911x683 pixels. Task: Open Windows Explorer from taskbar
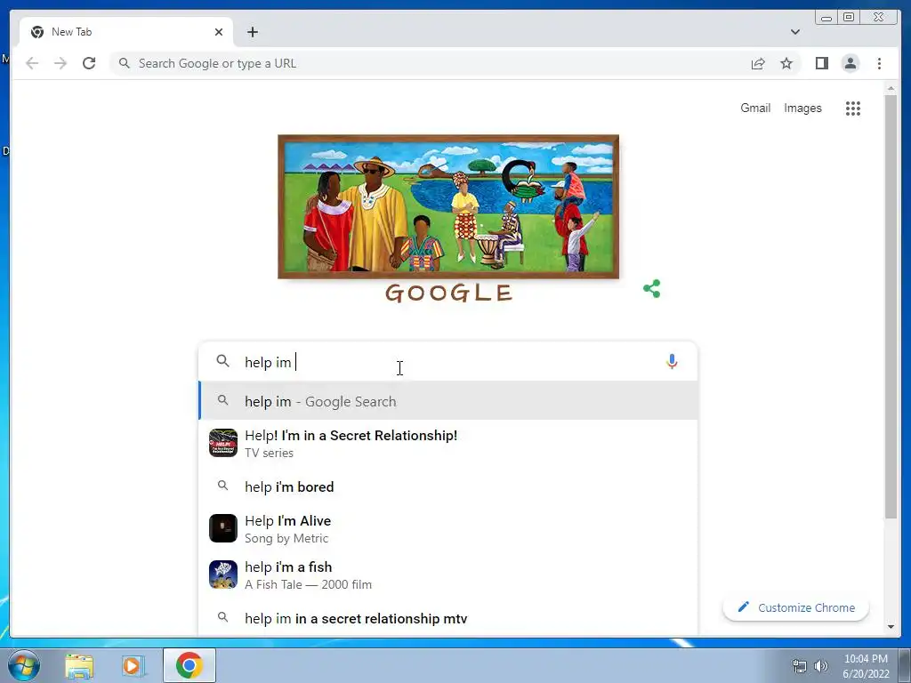79,666
